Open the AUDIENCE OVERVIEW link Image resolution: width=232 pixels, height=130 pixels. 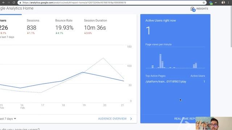112,119
